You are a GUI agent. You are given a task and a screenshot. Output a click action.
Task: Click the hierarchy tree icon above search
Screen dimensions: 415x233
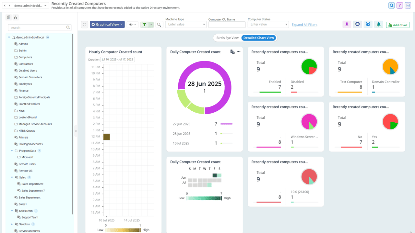point(16,17)
